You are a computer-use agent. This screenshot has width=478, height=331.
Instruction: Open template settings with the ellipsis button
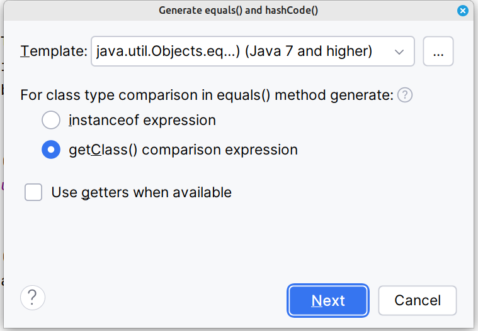(x=438, y=52)
